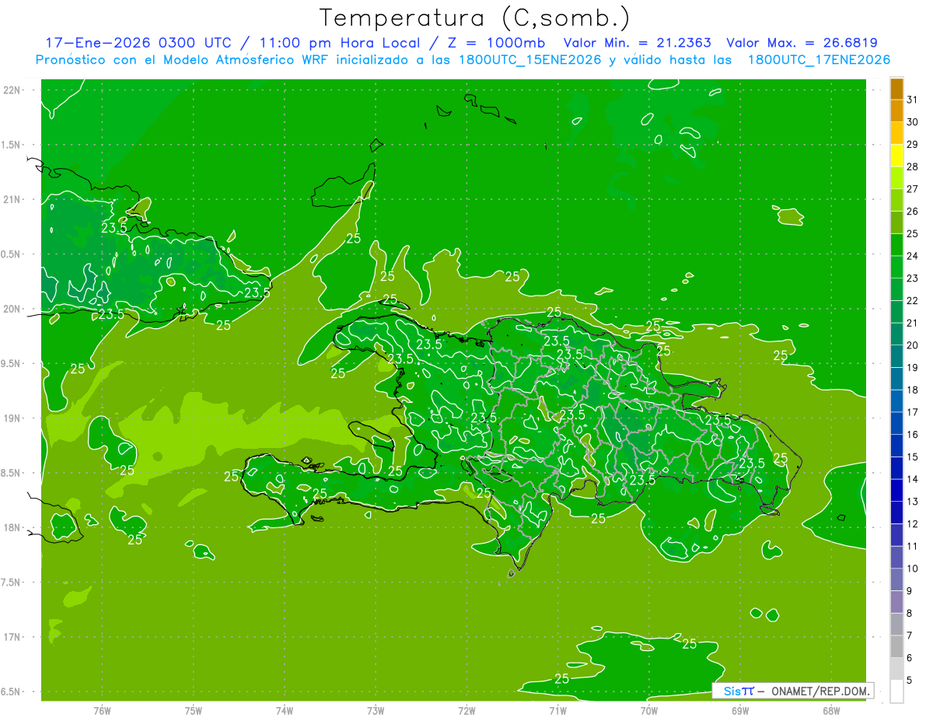The height and width of the screenshot is (721, 933).
Task: Click the colorbar label '31'
Action: [912, 100]
